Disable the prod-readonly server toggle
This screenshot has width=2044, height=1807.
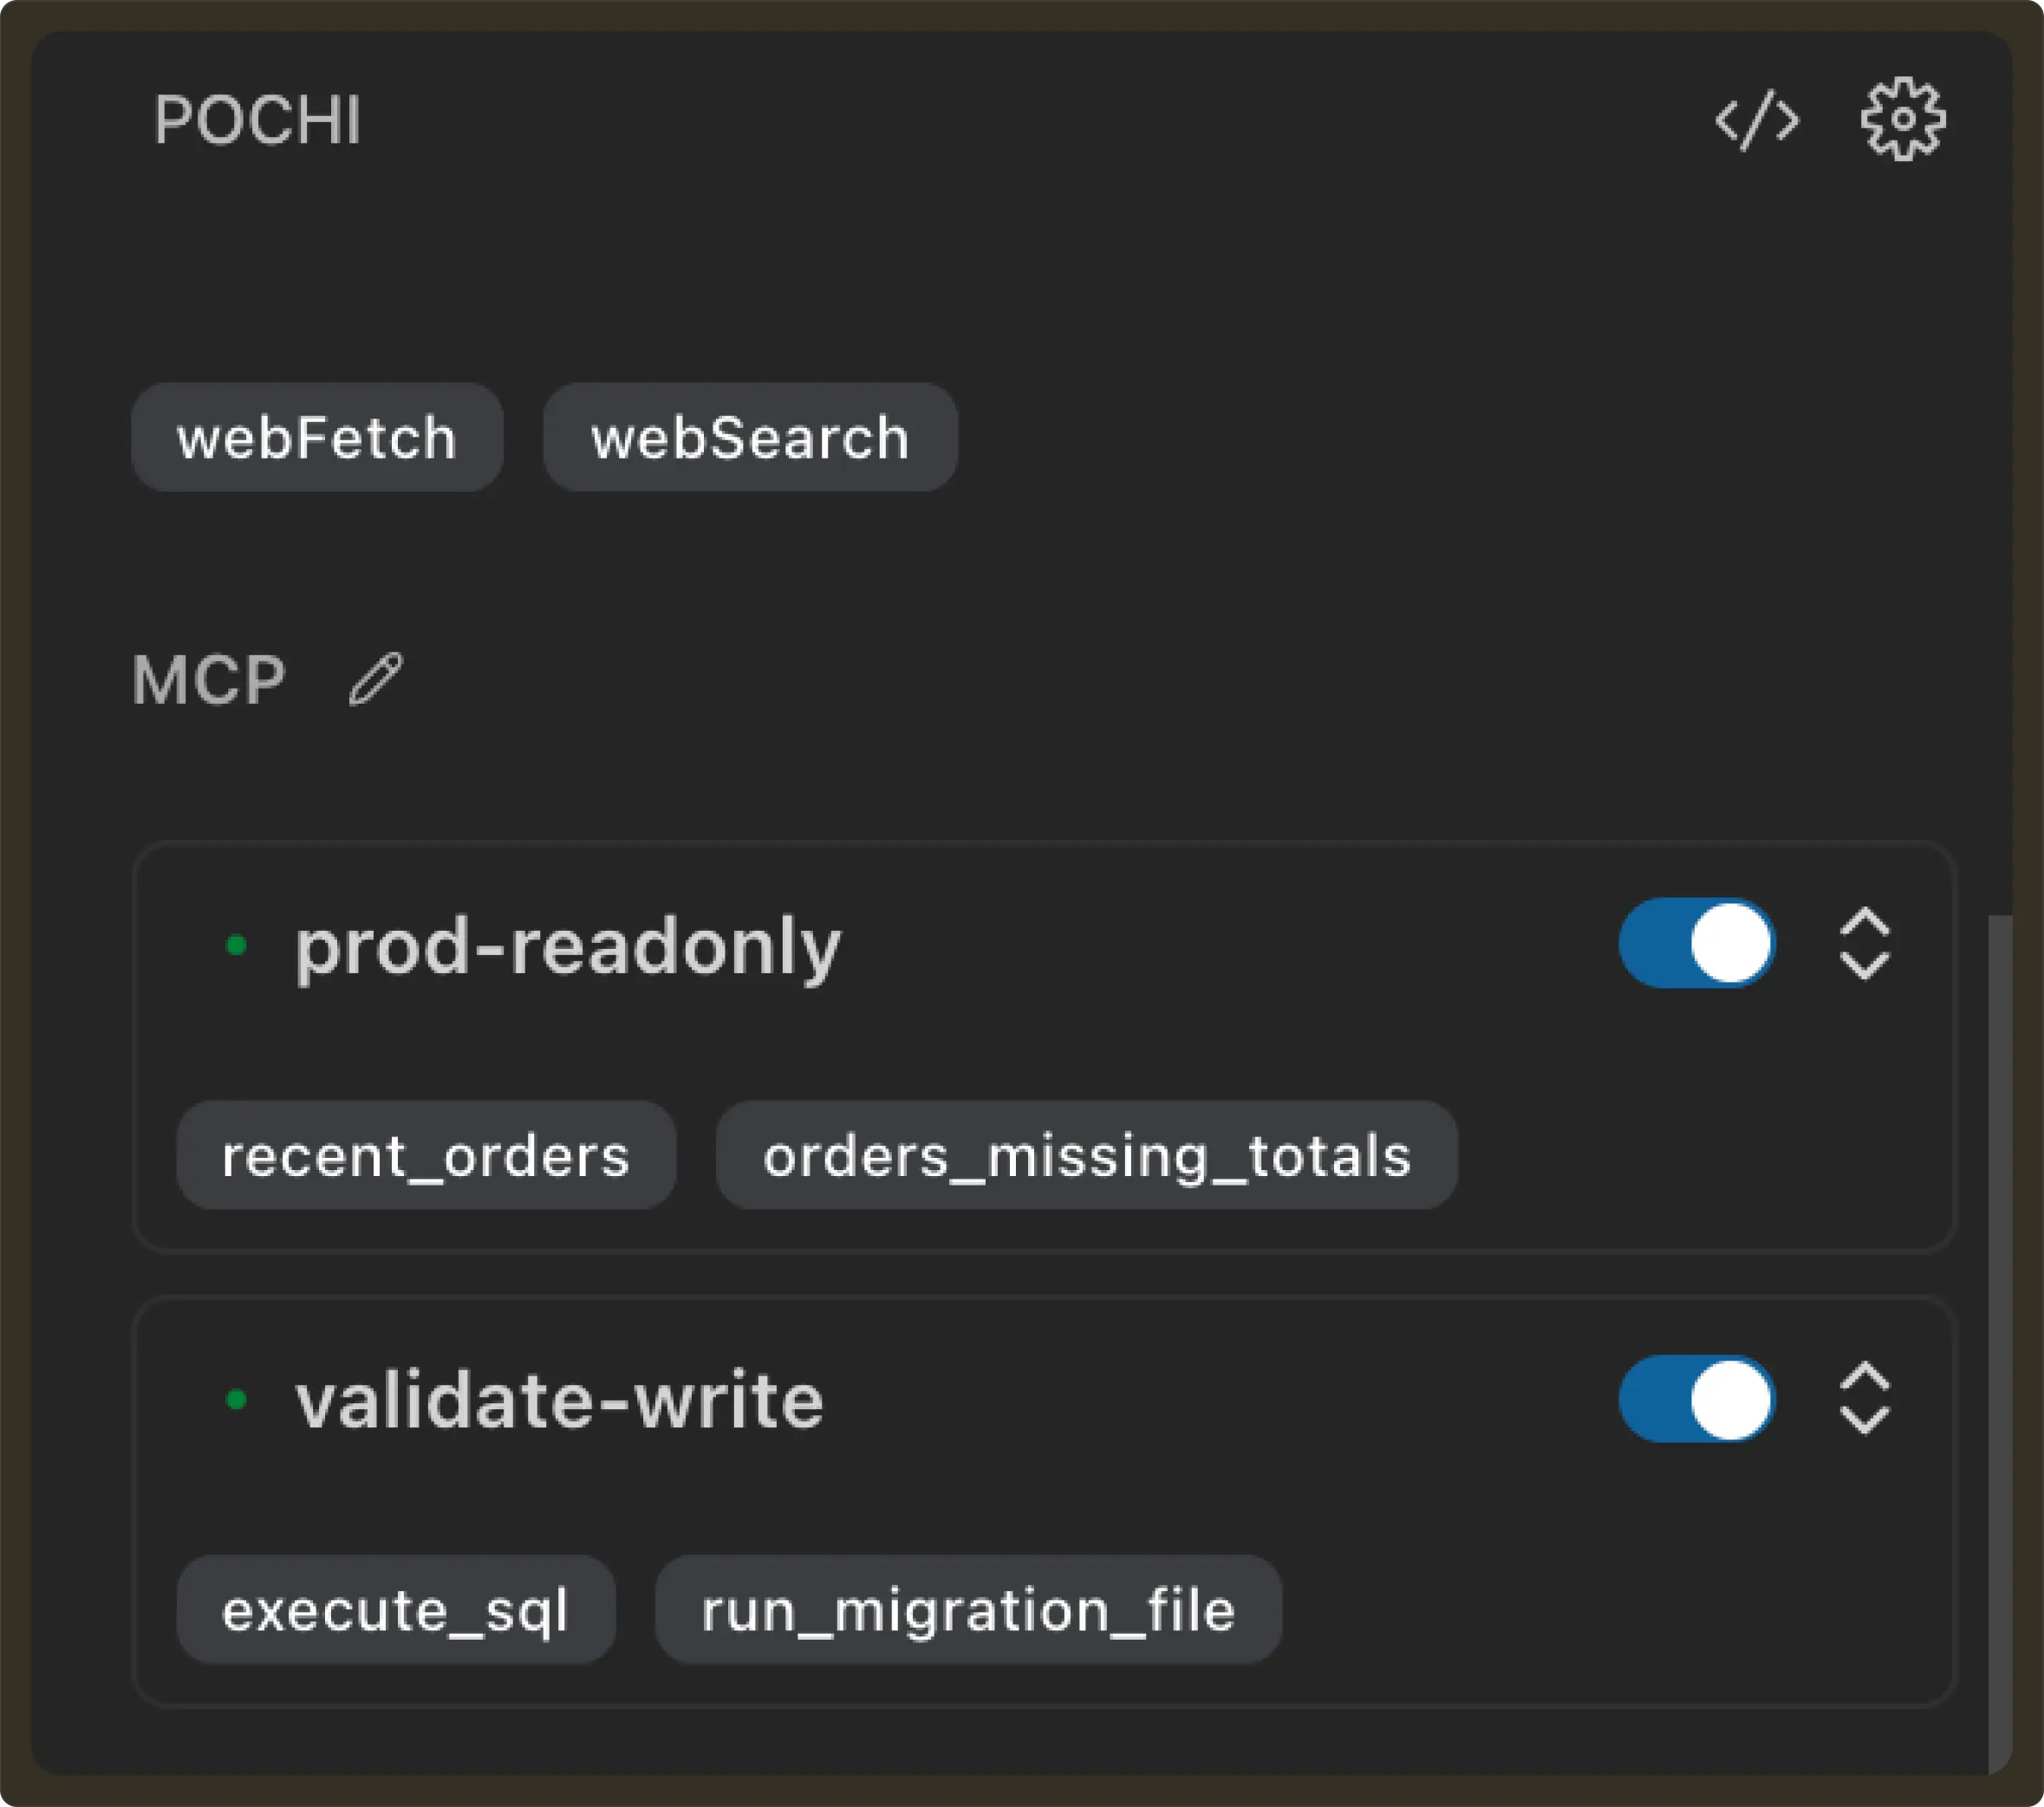tap(1696, 944)
